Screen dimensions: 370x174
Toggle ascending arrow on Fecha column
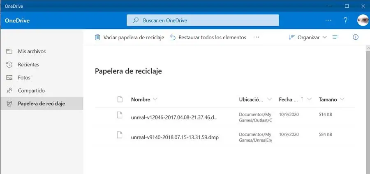302,99
